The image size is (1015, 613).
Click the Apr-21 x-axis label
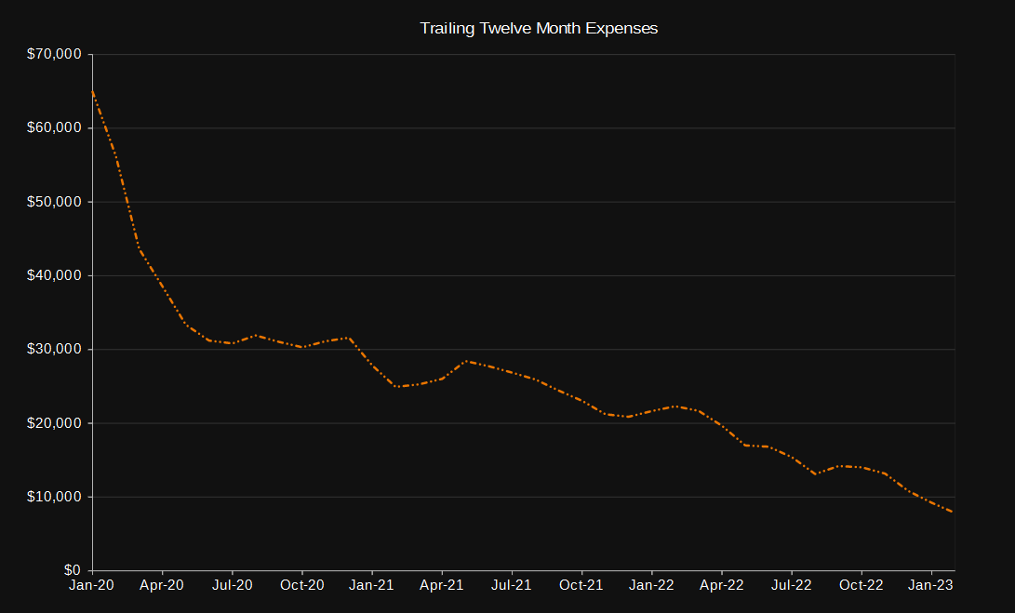pyautogui.click(x=442, y=585)
